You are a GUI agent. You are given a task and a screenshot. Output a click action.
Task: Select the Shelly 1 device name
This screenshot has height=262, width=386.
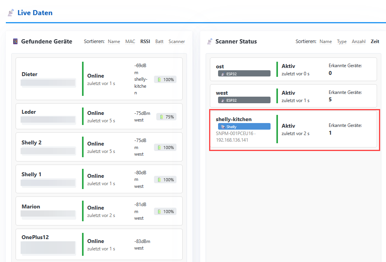(31, 175)
